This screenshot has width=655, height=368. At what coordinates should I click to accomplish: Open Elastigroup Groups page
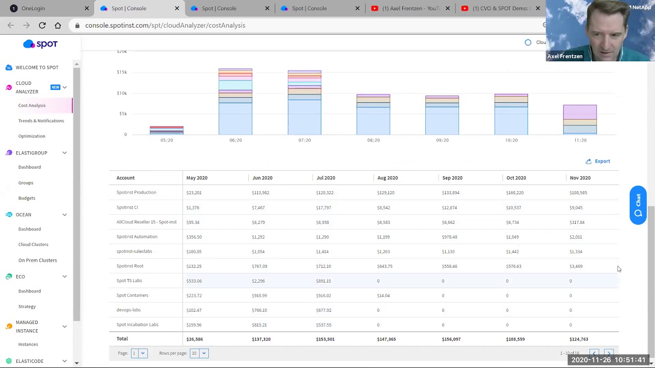[26, 182]
